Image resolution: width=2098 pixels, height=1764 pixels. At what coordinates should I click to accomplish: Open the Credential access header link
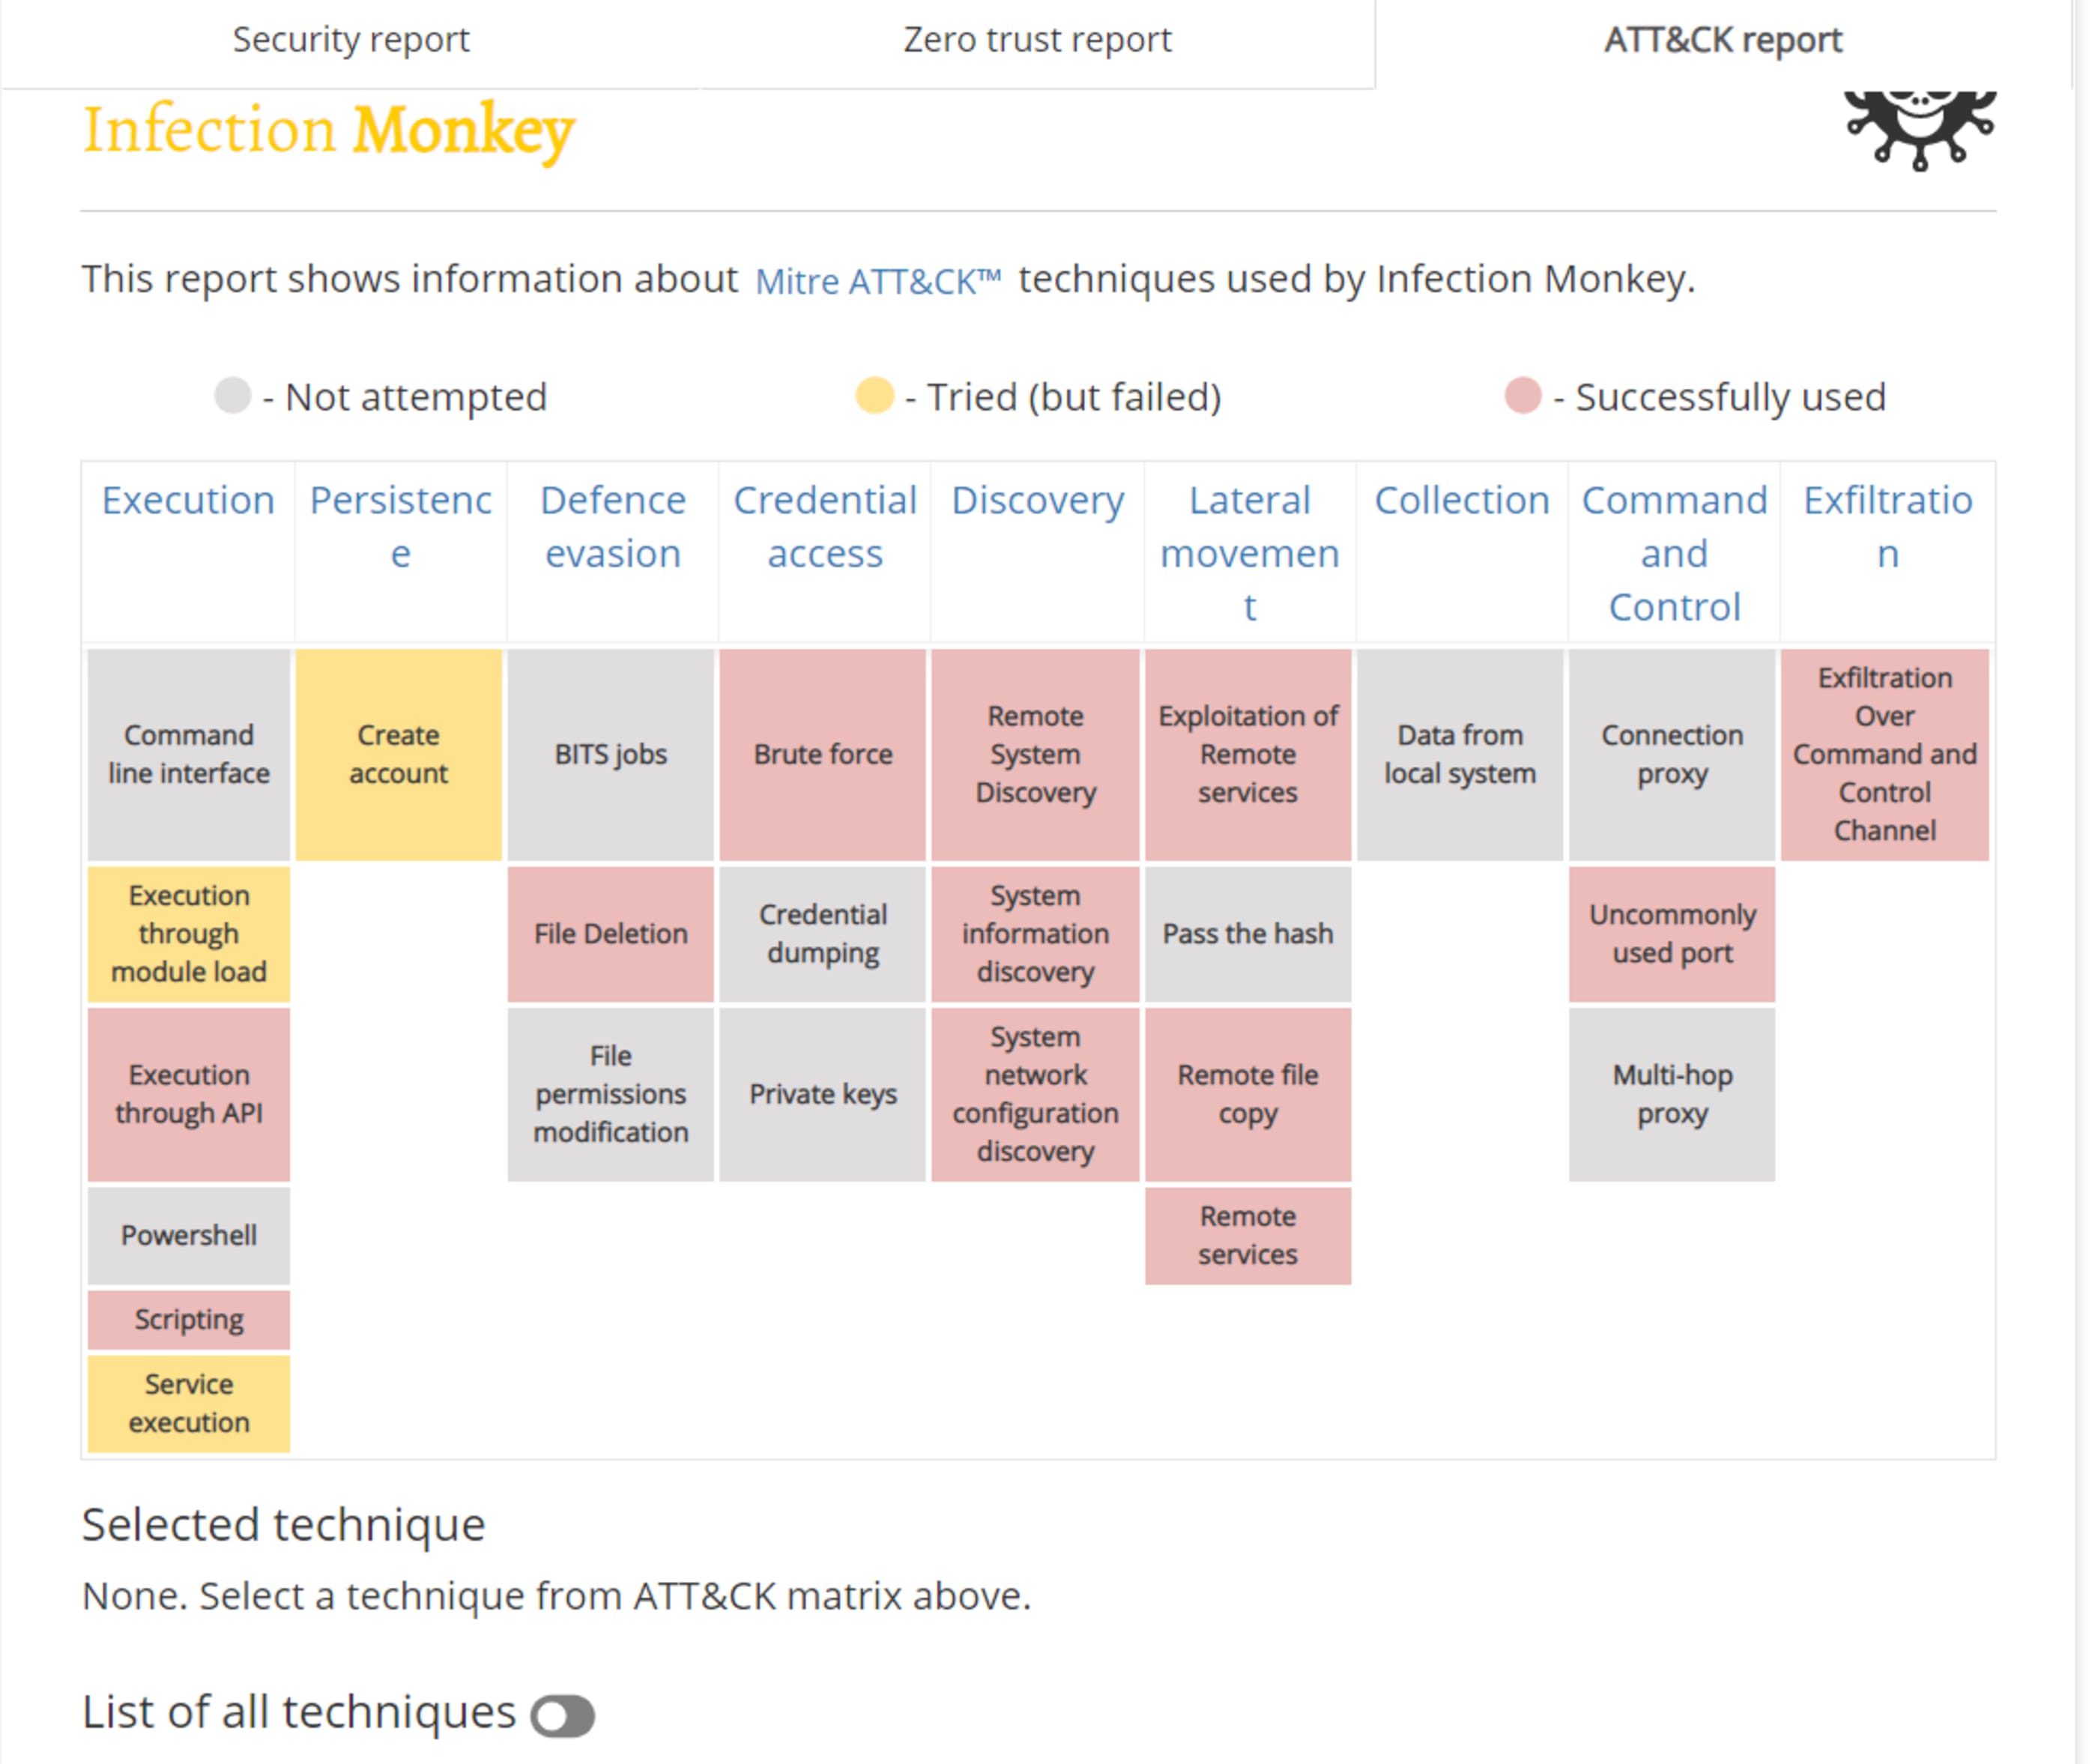click(x=825, y=527)
